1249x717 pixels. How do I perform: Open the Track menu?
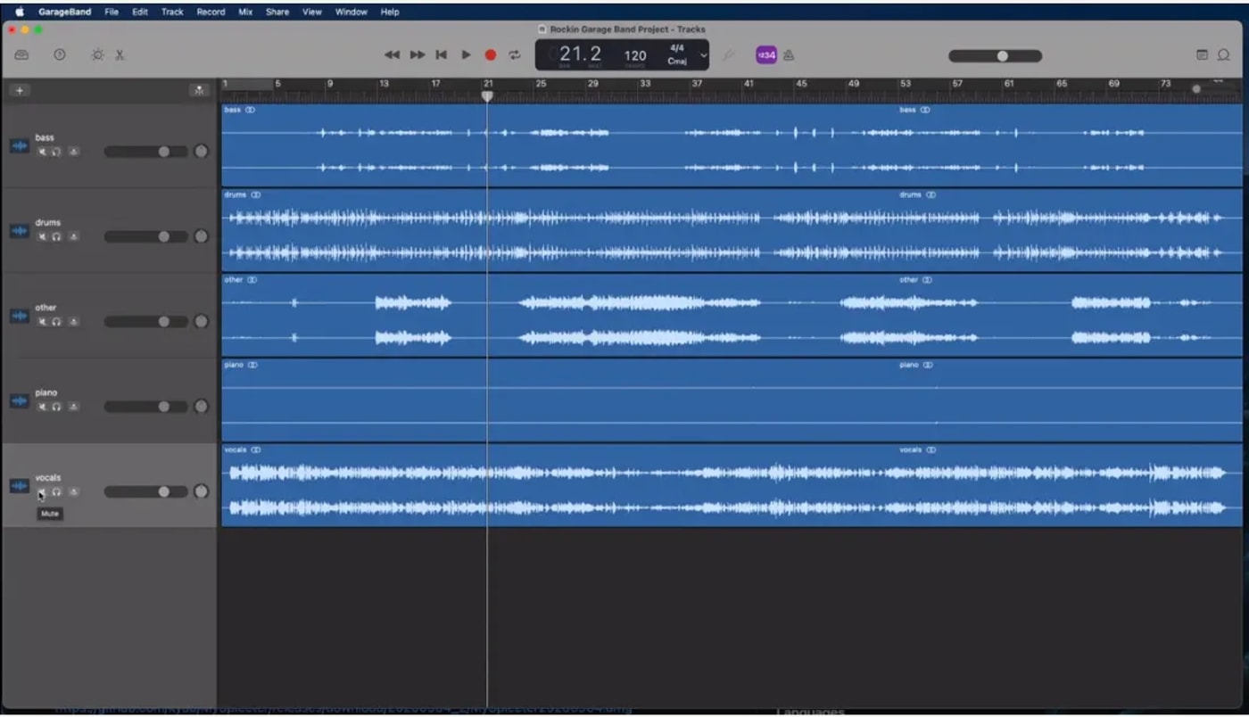[171, 12]
